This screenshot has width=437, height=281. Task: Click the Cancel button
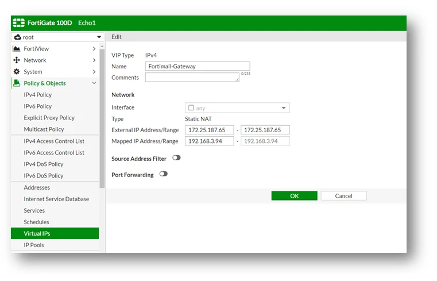[x=343, y=196]
